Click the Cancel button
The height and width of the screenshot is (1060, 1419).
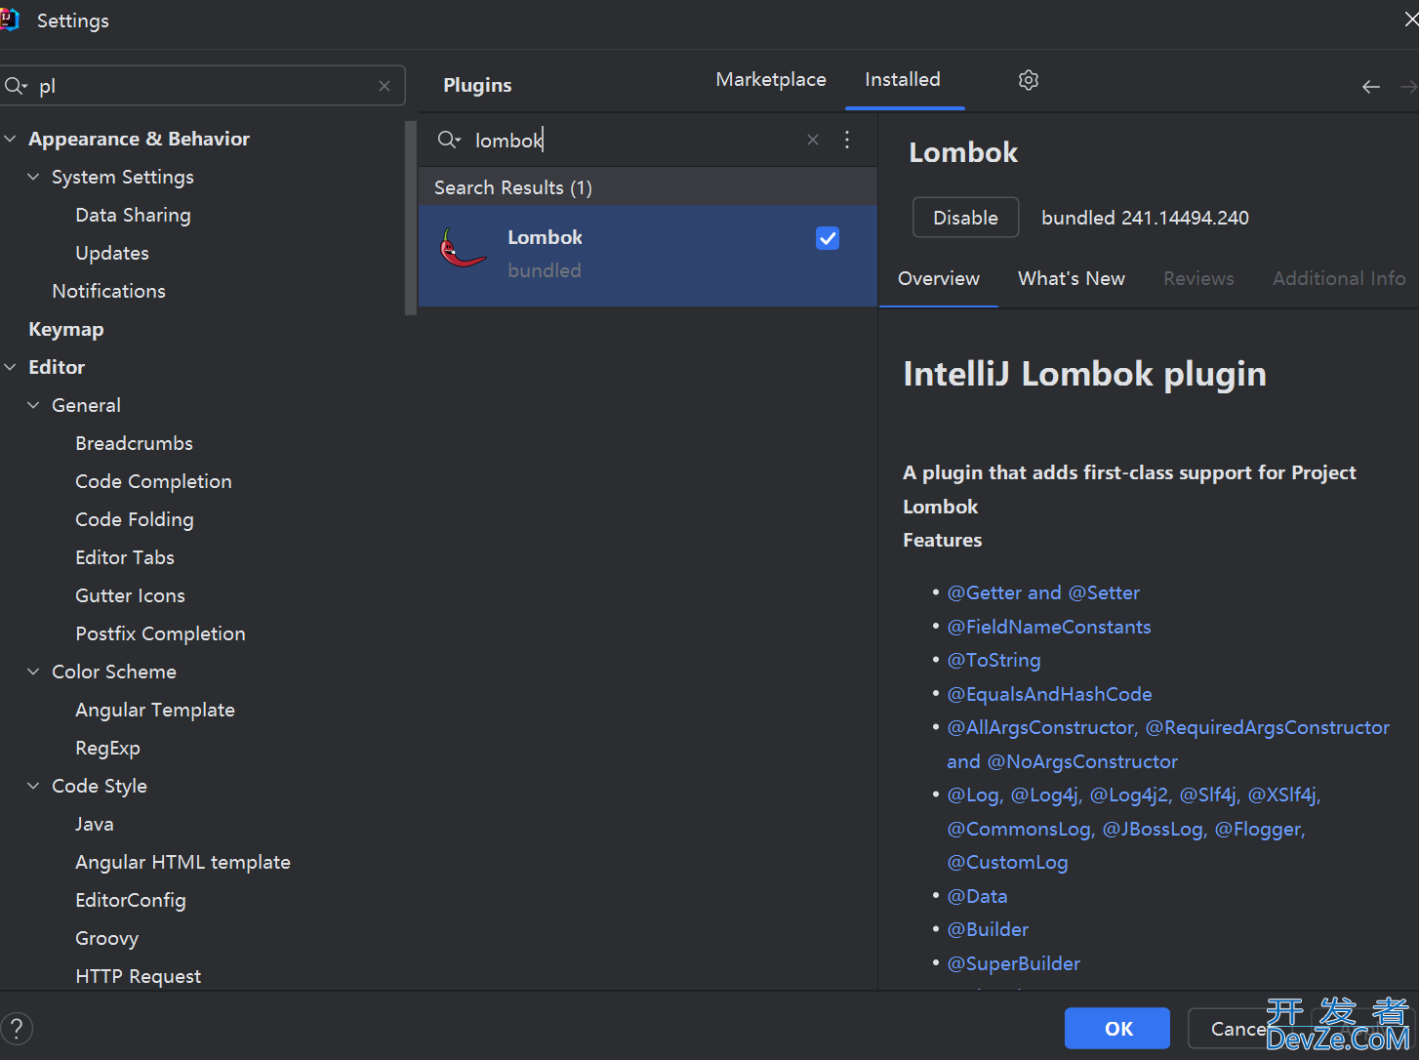[1239, 1028]
